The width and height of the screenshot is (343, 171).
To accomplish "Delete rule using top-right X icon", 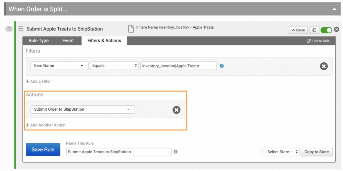I will point(336,30).
